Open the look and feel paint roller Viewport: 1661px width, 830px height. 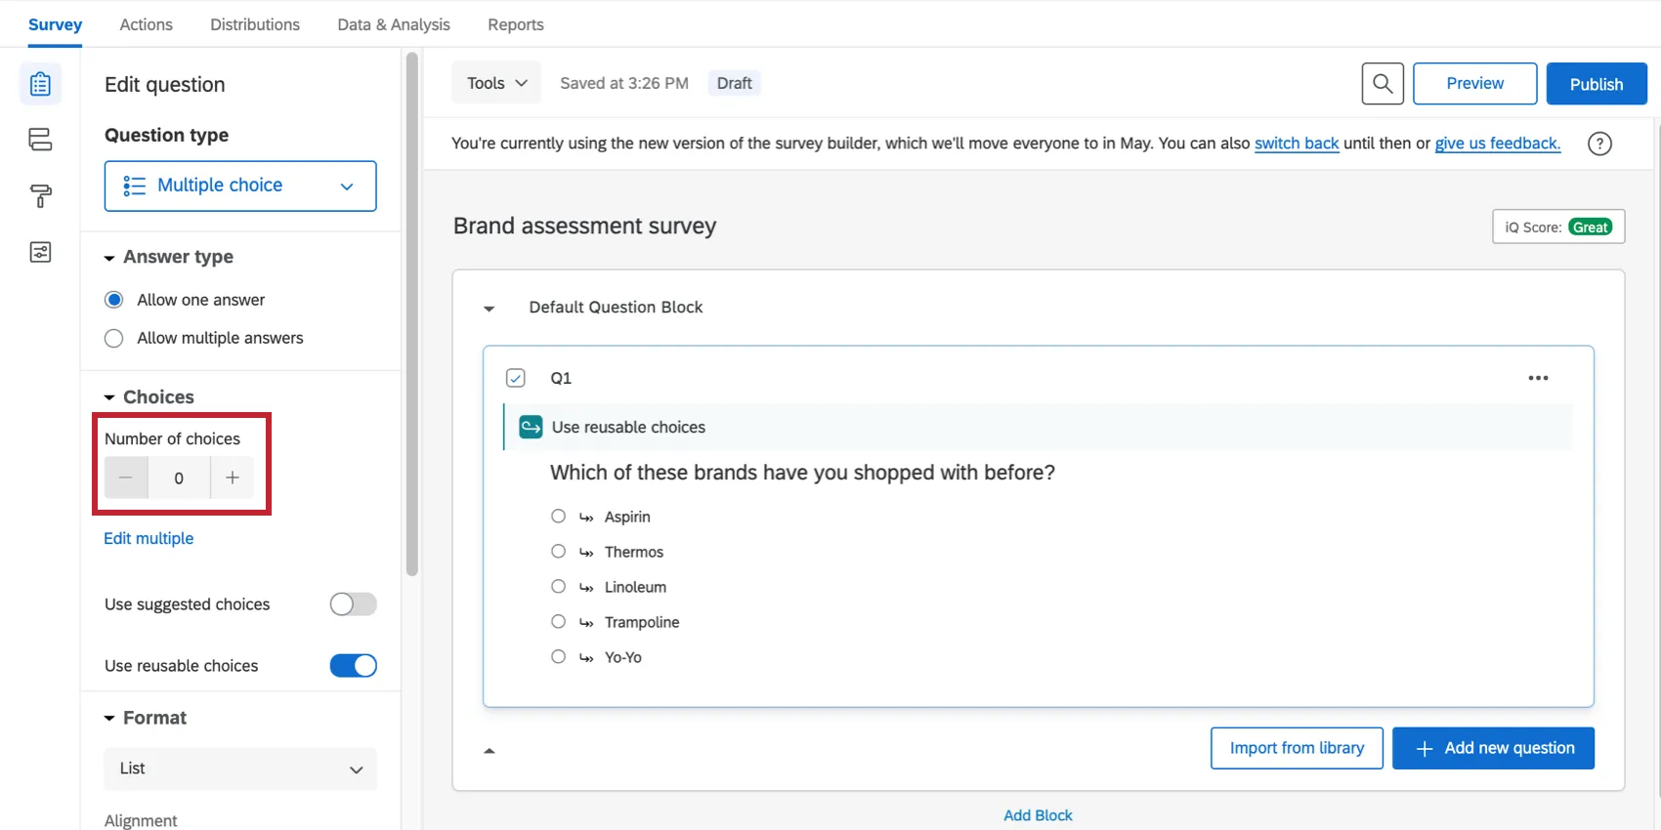[40, 196]
